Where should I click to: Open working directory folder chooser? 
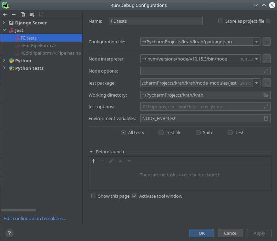(x=266, y=95)
